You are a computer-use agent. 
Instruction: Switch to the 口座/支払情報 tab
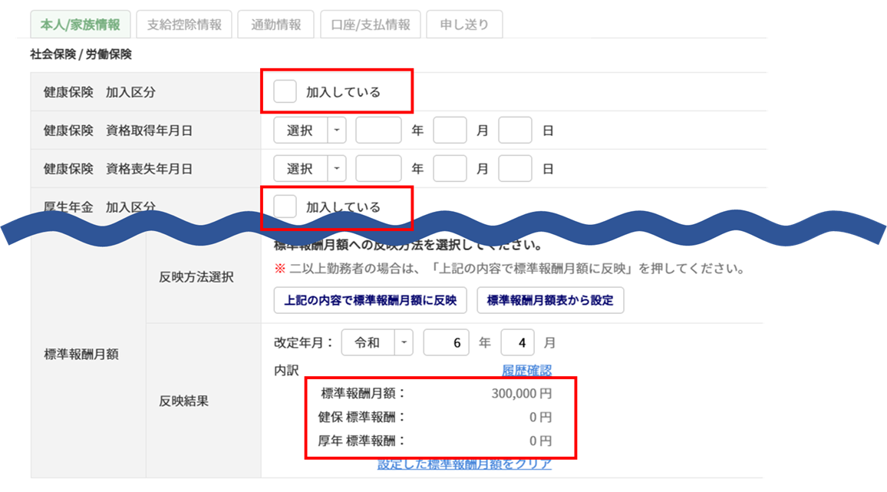[371, 25]
